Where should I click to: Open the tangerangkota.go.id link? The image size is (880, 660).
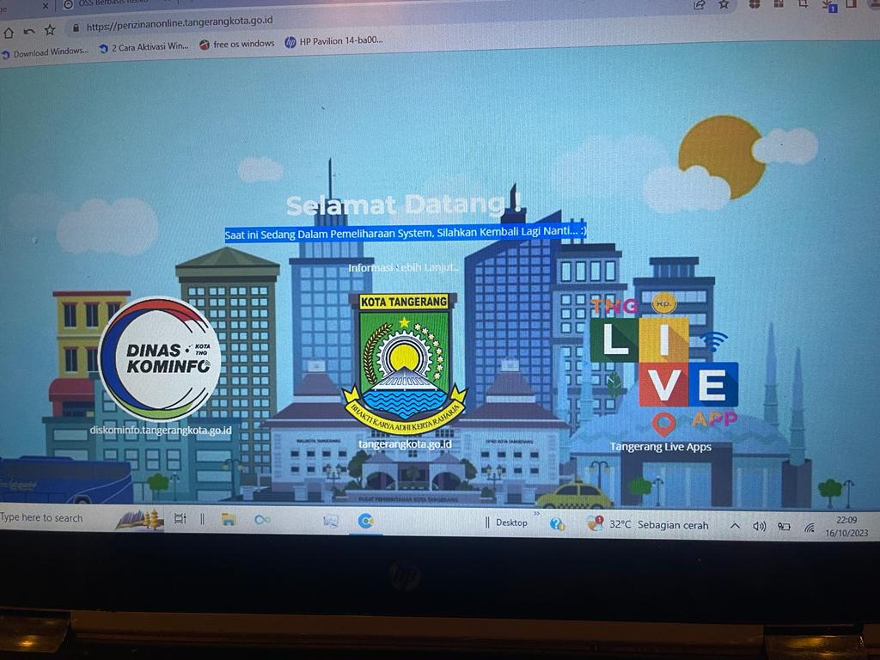pos(405,444)
